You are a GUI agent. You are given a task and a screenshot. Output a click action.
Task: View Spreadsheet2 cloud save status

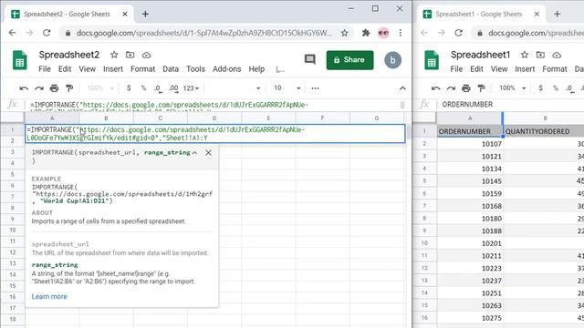point(146,55)
